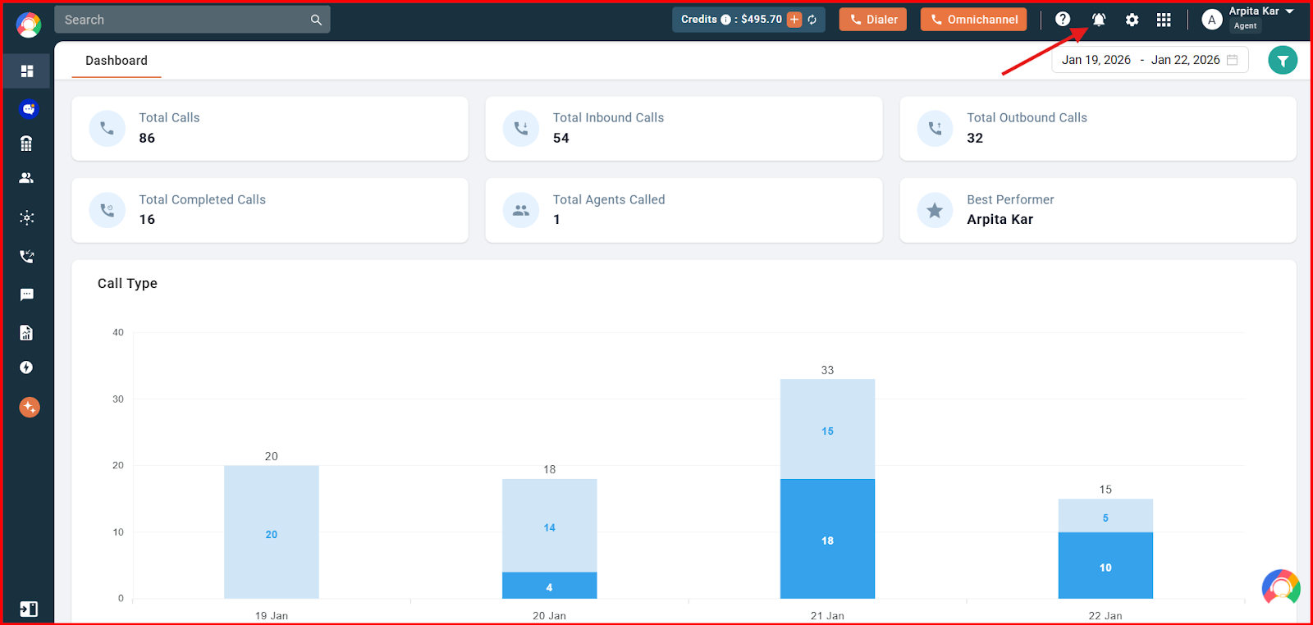Open the Omnichannel button
The height and width of the screenshot is (625, 1313).
[x=973, y=20]
